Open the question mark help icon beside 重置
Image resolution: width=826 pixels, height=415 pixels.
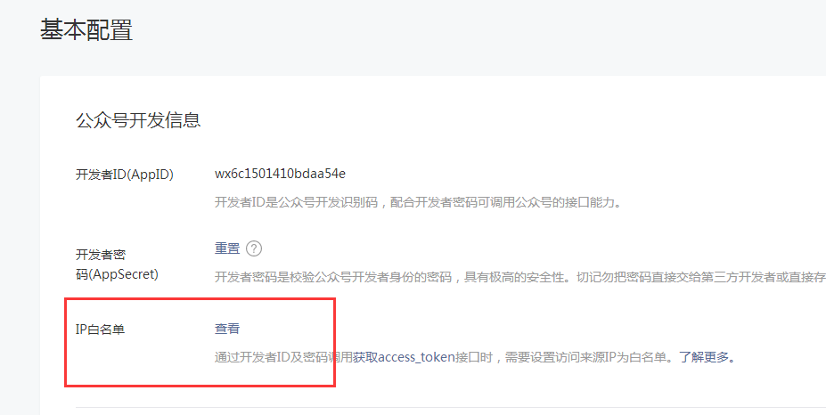[x=254, y=248]
